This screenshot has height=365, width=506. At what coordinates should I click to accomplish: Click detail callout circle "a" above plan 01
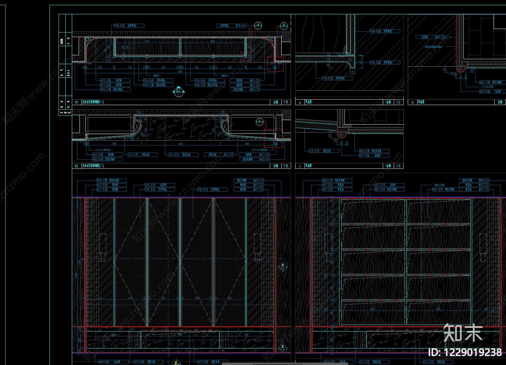(x=258, y=25)
